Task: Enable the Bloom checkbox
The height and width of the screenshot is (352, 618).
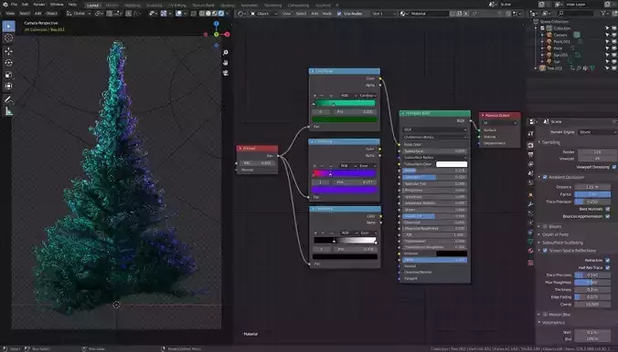Action: pyautogui.click(x=545, y=226)
